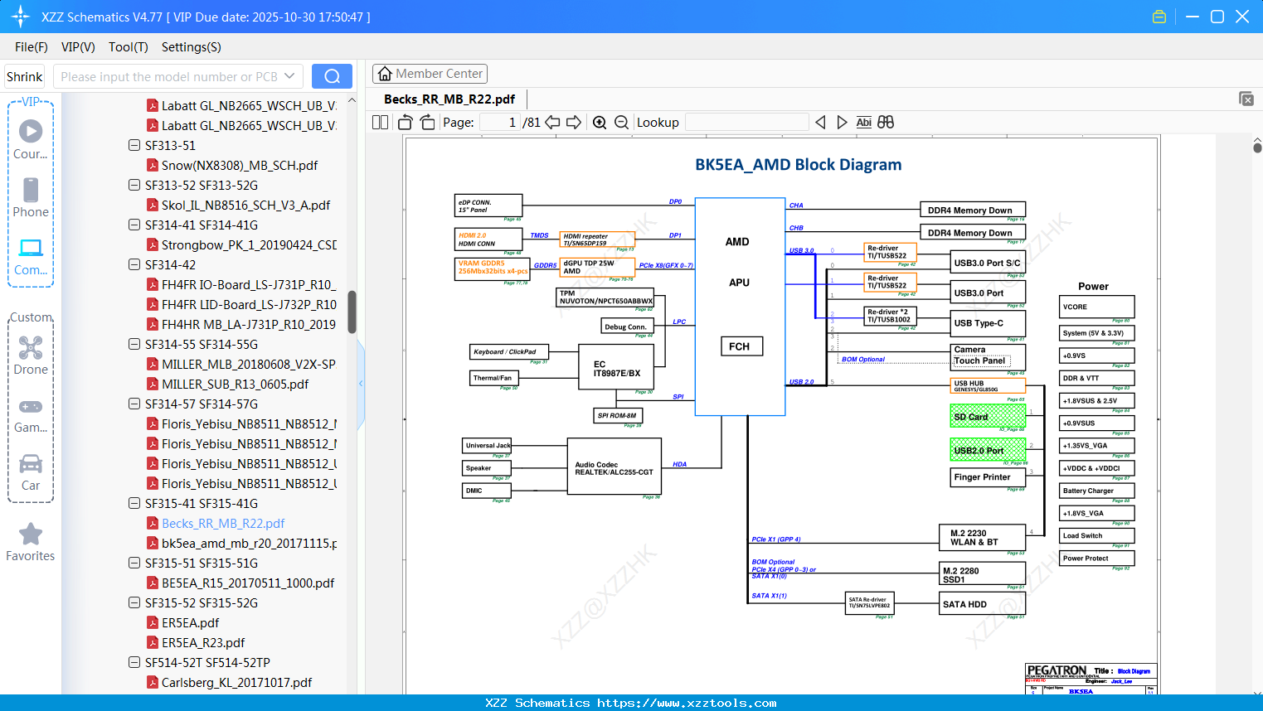Click the blue search button
This screenshot has width=1263, height=711.
click(x=332, y=76)
